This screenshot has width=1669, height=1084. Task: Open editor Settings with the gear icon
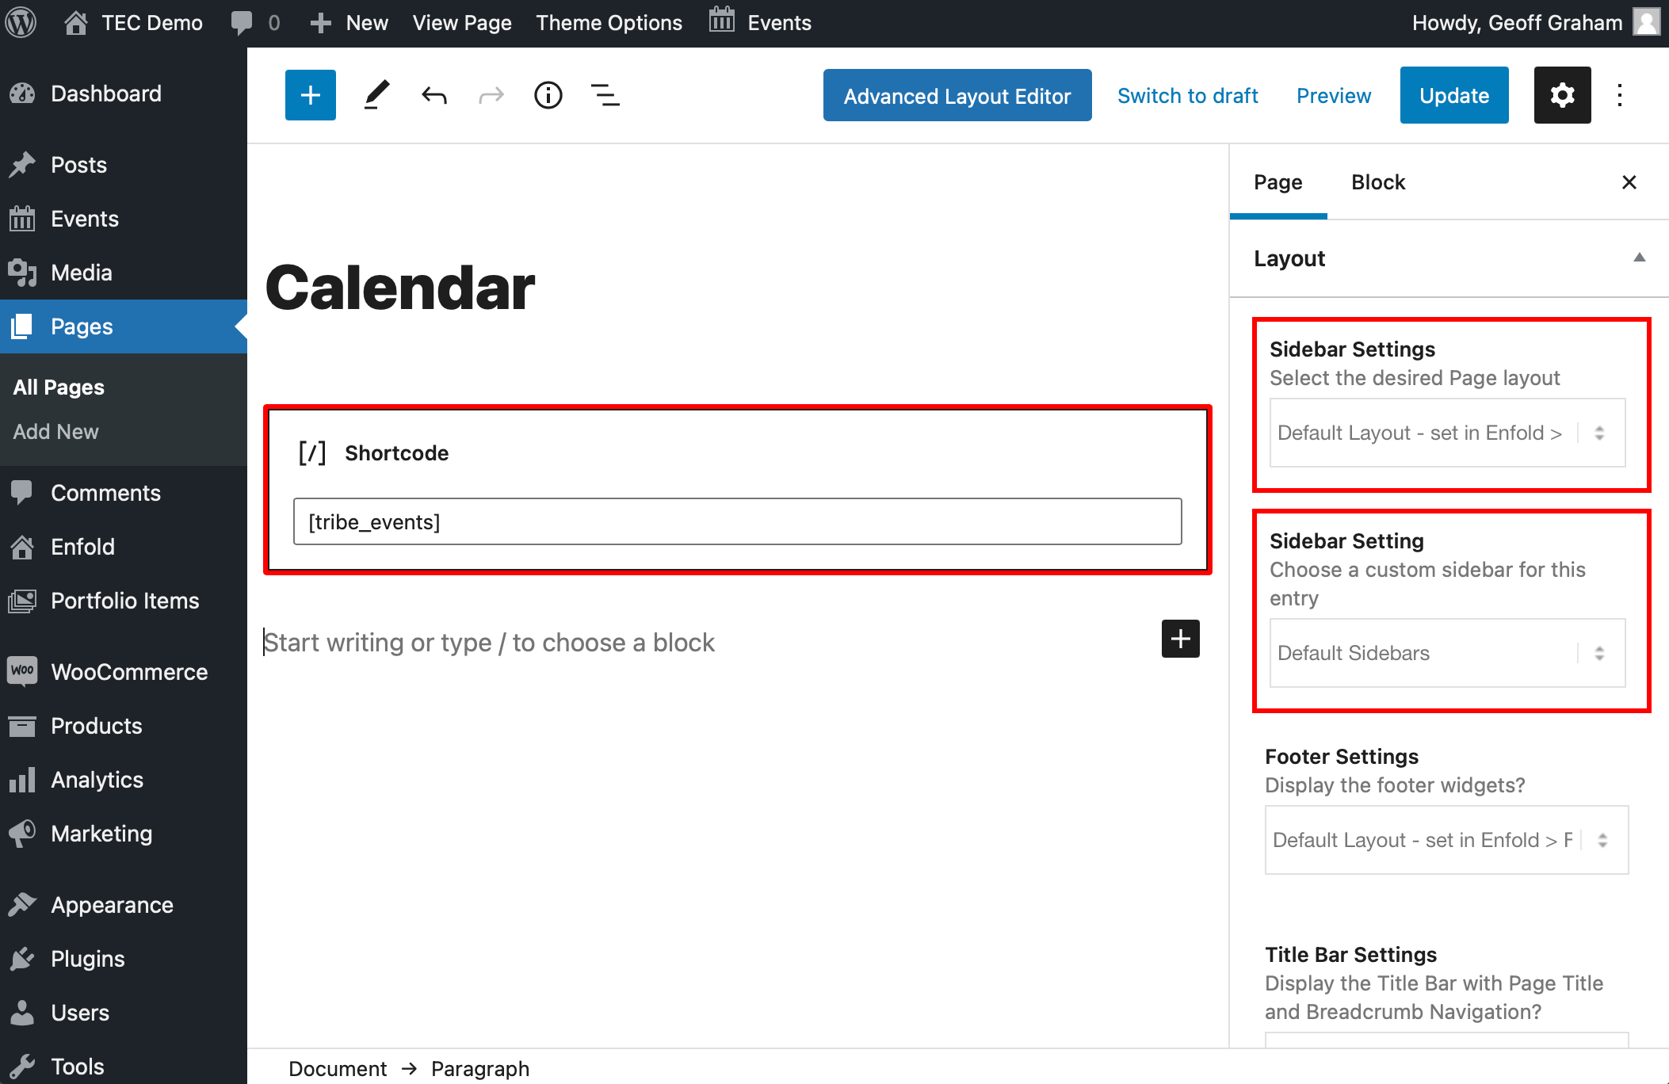coord(1561,94)
